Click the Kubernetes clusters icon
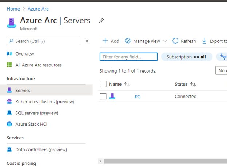This screenshot has width=227, height=167. 9,102
